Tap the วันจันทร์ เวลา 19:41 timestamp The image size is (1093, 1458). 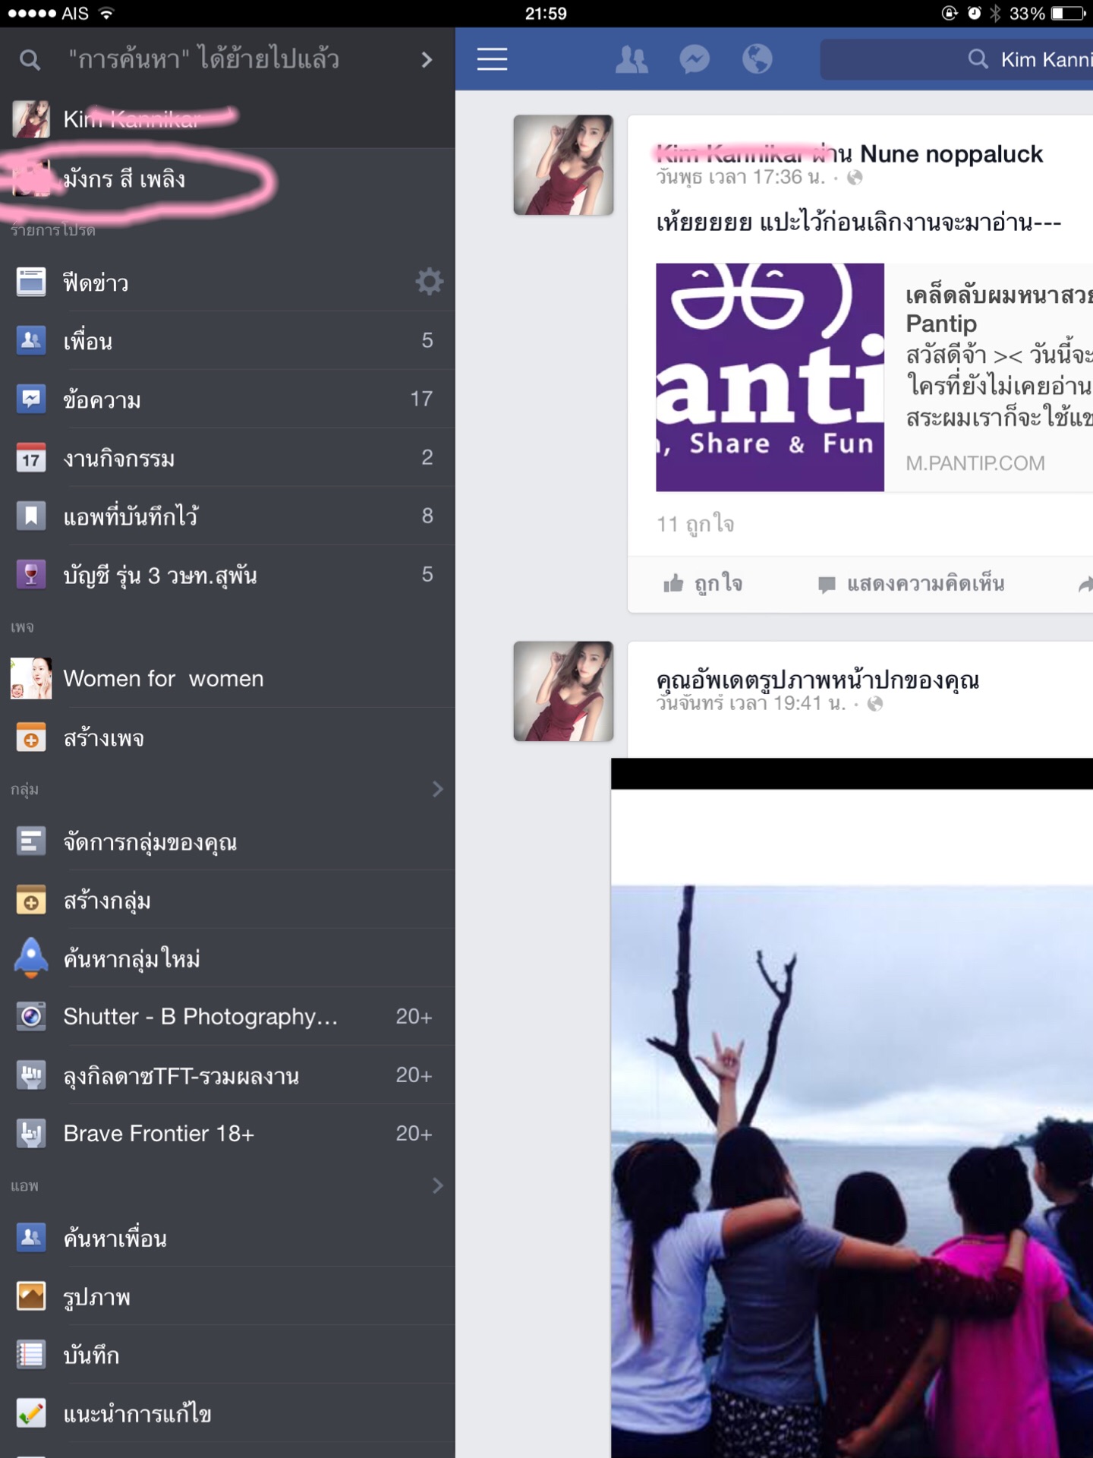[751, 704]
